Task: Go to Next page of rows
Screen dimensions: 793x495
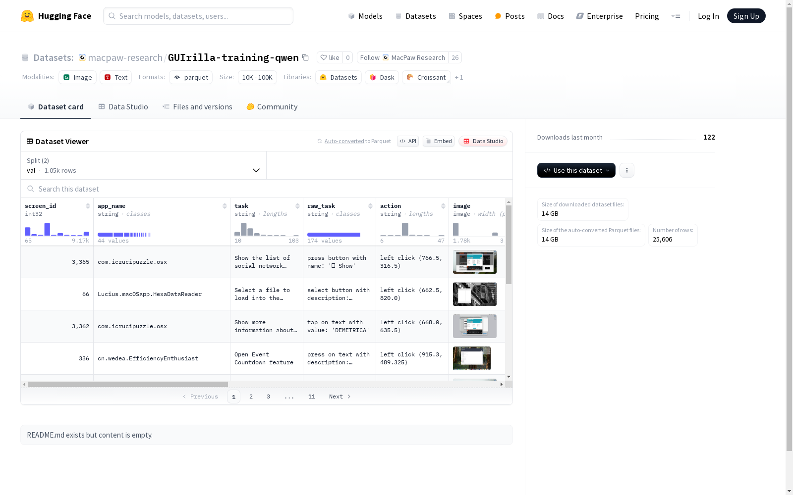Action: click(340, 396)
